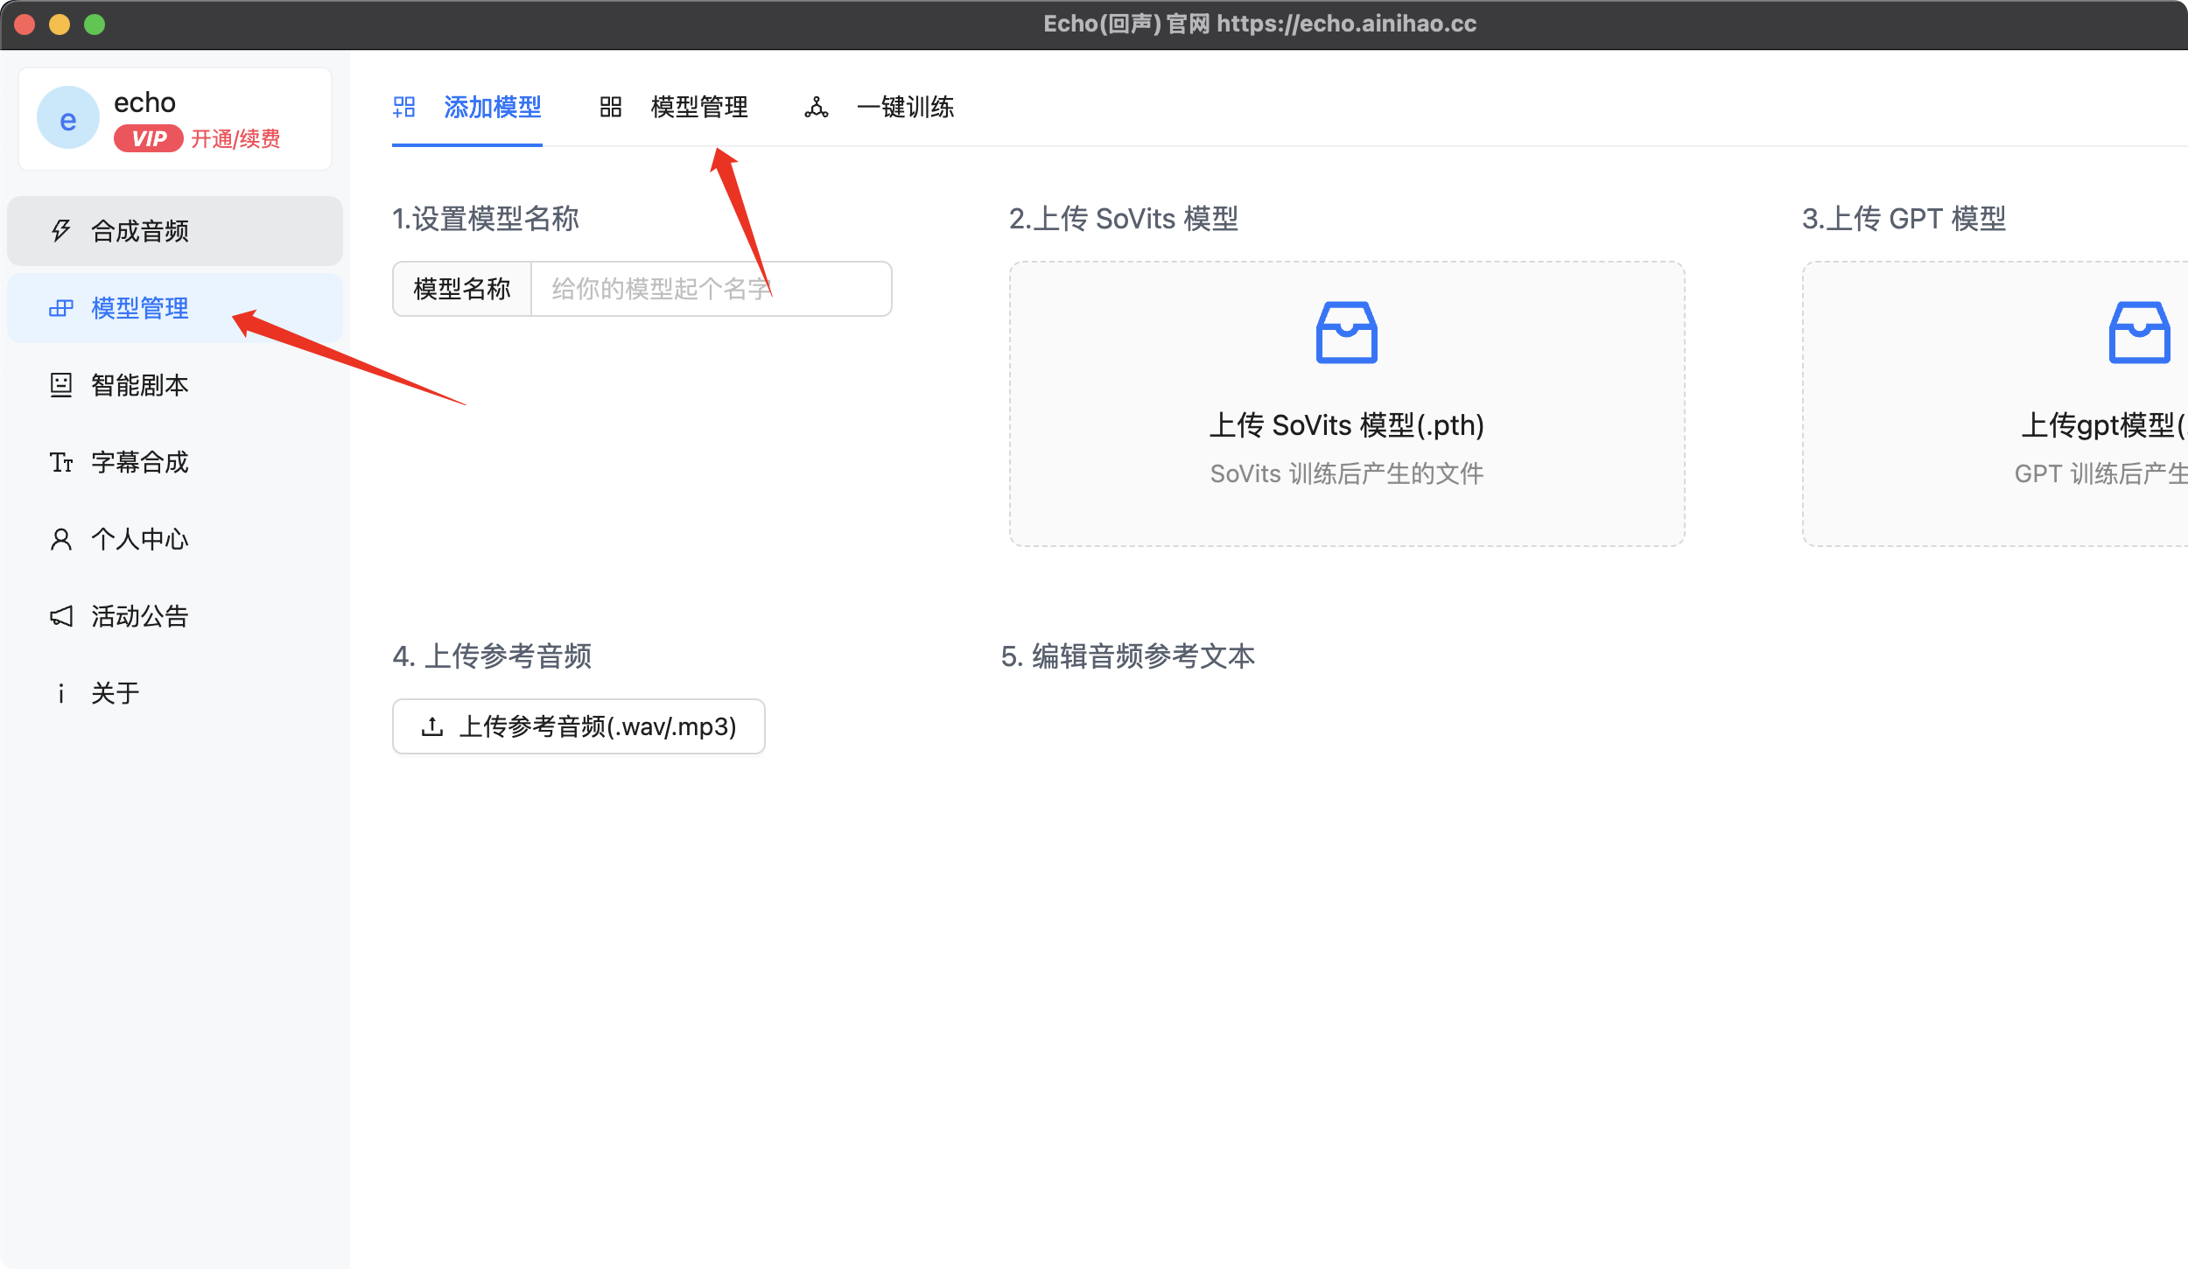This screenshot has width=2188, height=1269.
Task: Go to 字幕合成 in the sidebar
Action: [175, 462]
